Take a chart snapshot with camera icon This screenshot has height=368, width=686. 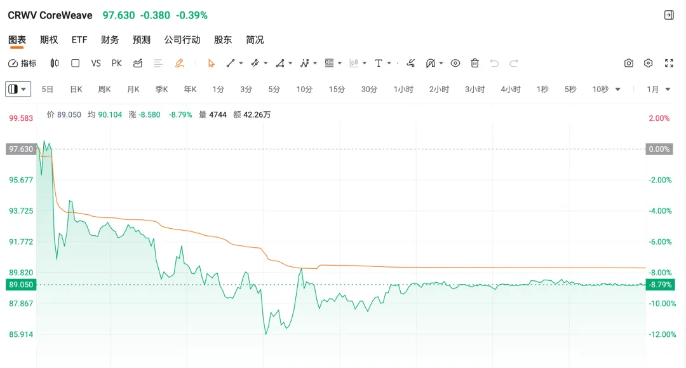point(629,64)
